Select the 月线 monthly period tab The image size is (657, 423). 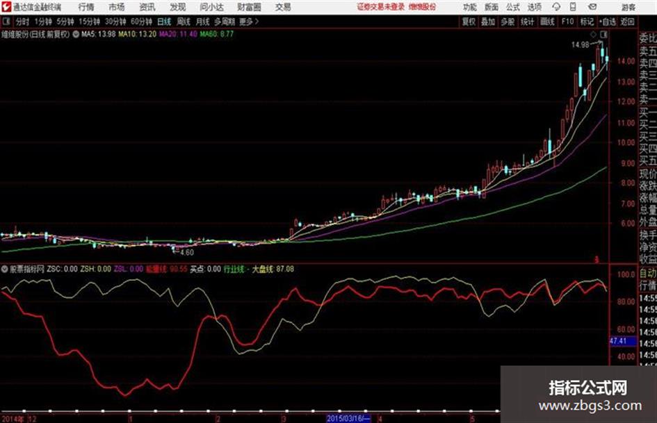tap(202, 22)
